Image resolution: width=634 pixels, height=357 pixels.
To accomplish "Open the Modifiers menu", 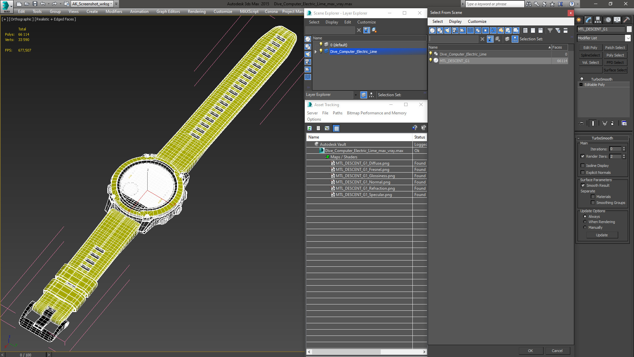I will tap(114, 12).
